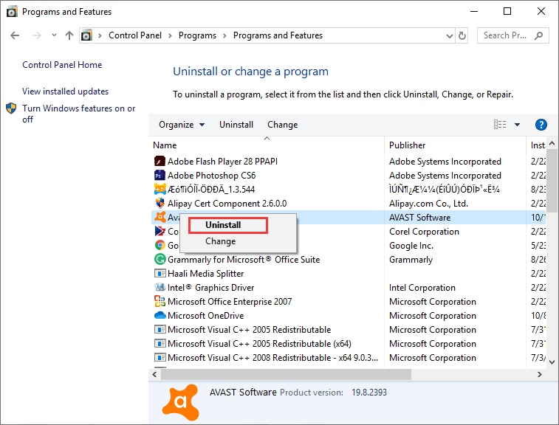The width and height of the screenshot is (559, 425).
Task: Open Control Panel Home link
Action: pyautogui.click(x=62, y=65)
